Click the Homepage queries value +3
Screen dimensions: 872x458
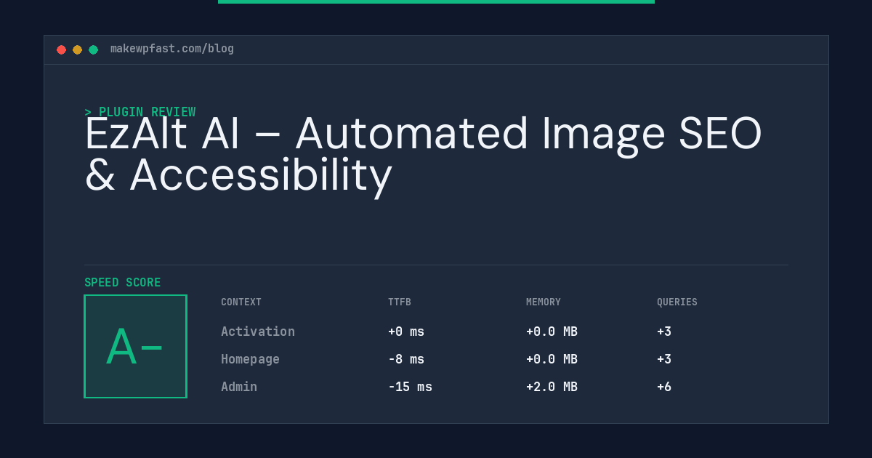664,359
